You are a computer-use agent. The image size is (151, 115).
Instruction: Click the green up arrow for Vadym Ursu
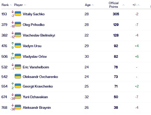point(13,43)
